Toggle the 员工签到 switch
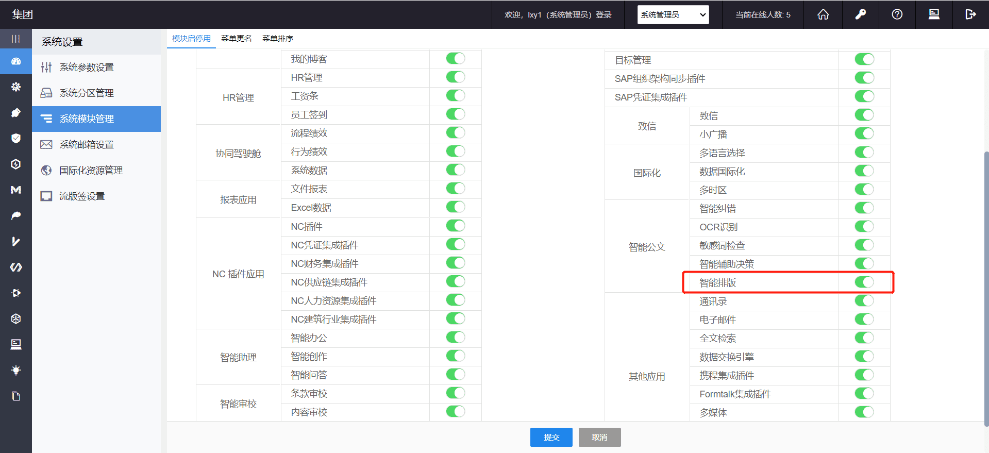Viewport: 989px width, 453px height. 456,114
